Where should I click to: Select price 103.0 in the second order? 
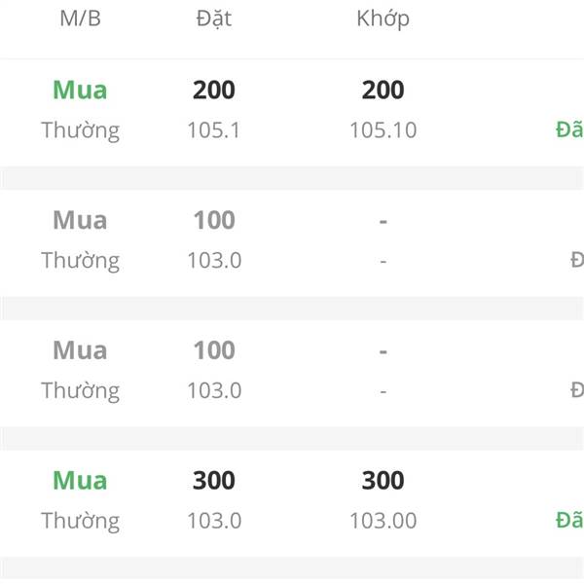point(214,260)
